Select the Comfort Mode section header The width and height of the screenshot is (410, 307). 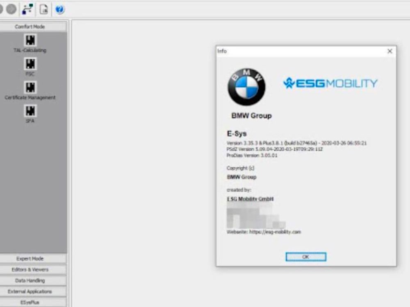[33, 27]
